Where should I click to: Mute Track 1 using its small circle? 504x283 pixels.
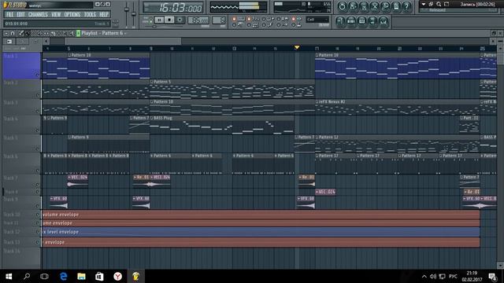[x=37, y=75]
